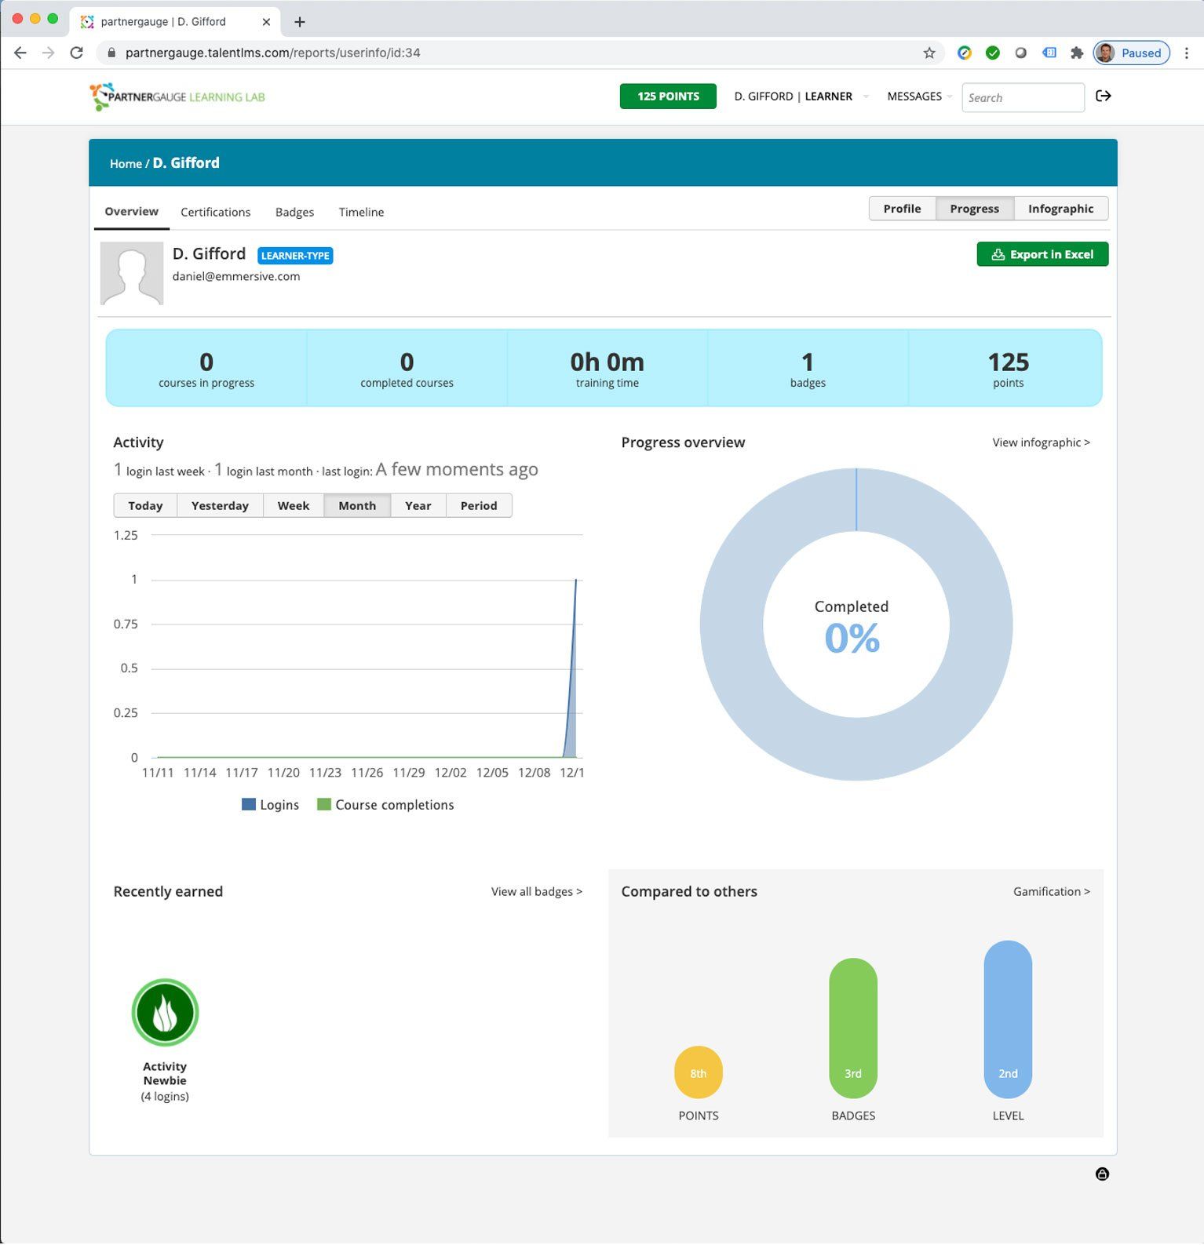Switch activity range to Week
The width and height of the screenshot is (1204, 1245).
tap(293, 506)
